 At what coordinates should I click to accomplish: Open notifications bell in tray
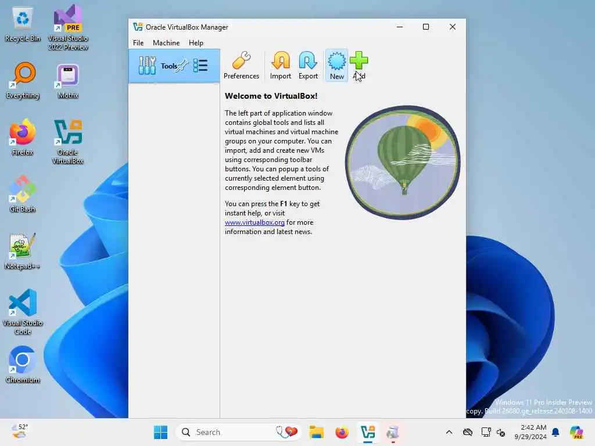(555, 432)
